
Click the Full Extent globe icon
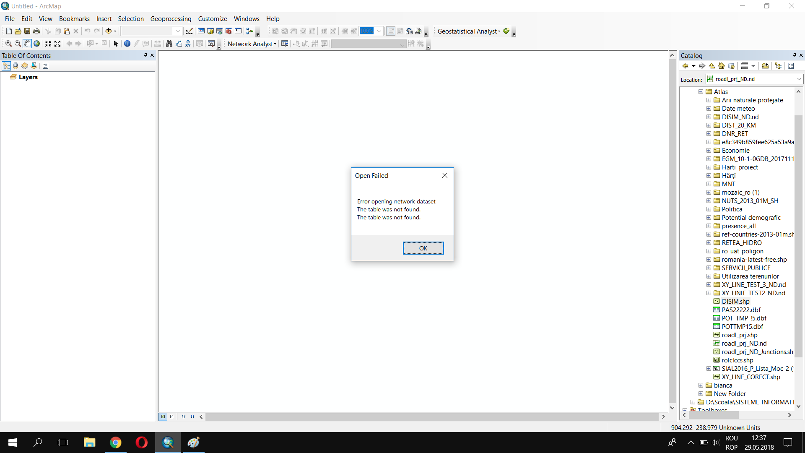point(37,44)
